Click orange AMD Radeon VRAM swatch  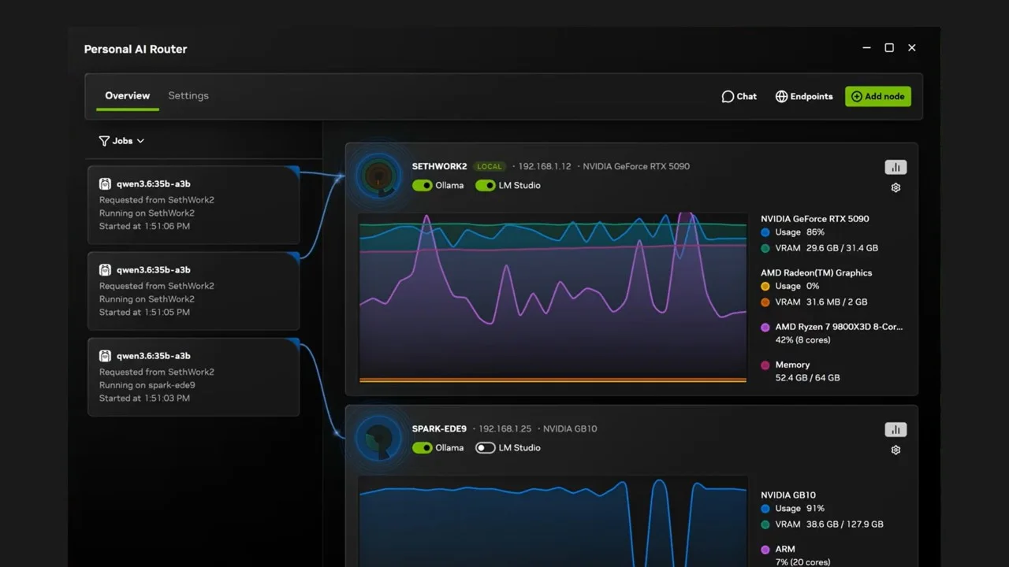click(x=765, y=302)
